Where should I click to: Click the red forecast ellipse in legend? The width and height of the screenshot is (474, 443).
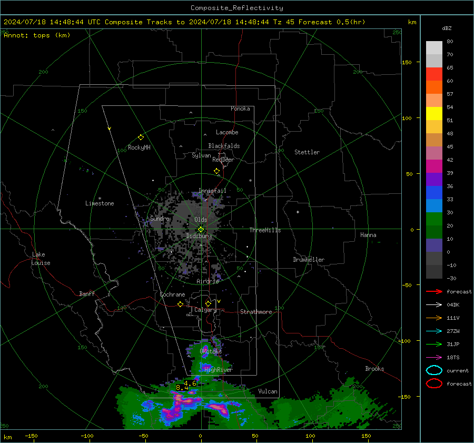pyautogui.click(x=434, y=383)
